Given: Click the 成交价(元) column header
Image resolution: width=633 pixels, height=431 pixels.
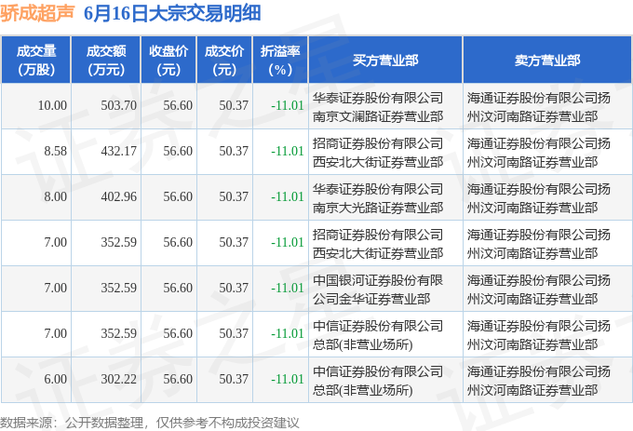Looking at the screenshot, I should 224,61.
